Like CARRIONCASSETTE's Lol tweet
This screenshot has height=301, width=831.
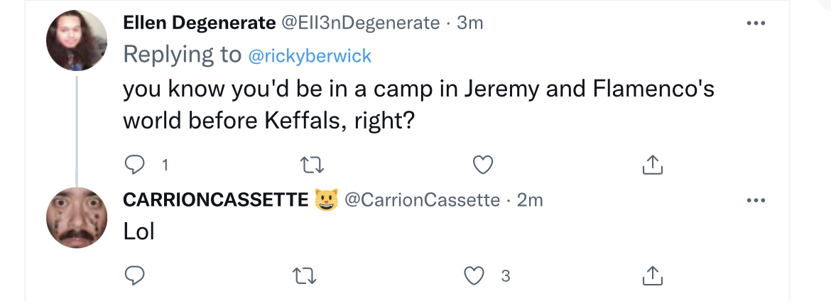(x=474, y=275)
